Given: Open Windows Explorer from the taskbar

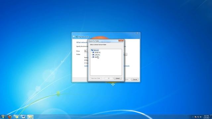Looking at the screenshot, I should [17, 117].
